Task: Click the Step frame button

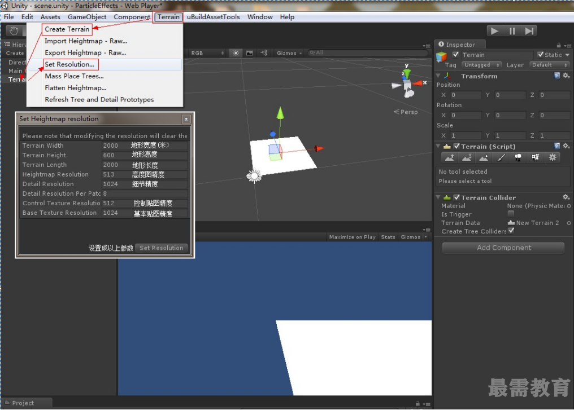Action: 529,31
